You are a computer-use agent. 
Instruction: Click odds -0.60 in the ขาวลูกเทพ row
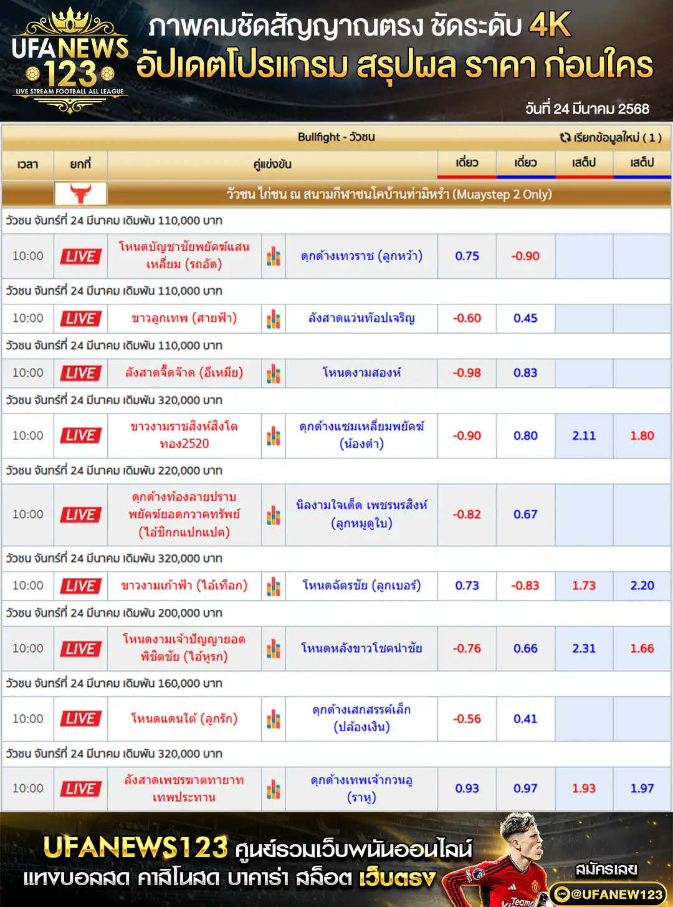pyautogui.click(x=467, y=318)
